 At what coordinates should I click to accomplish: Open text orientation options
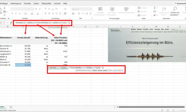pos(57,9)
